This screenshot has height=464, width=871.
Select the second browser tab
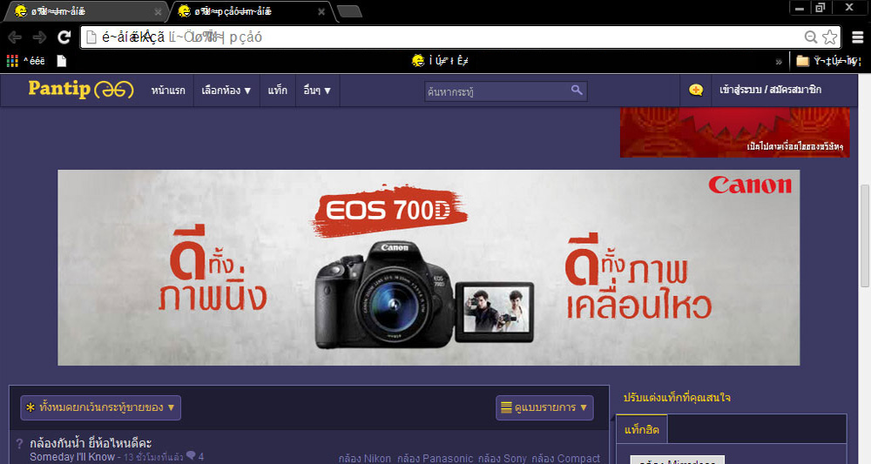[250, 11]
